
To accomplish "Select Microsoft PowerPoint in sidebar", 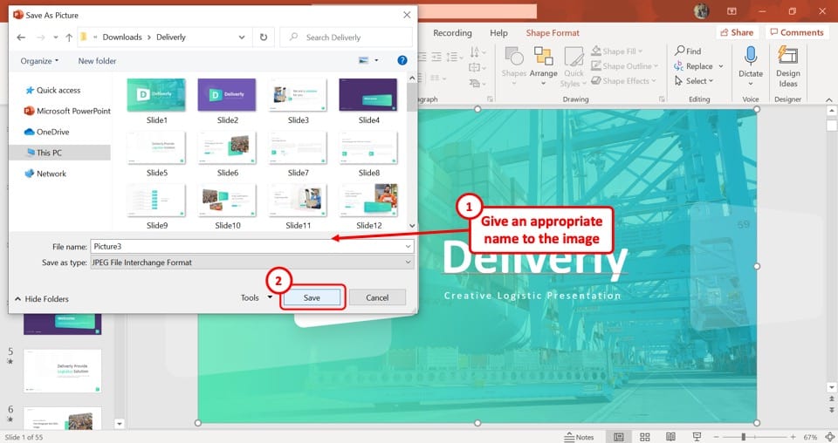I will [x=67, y=111].
